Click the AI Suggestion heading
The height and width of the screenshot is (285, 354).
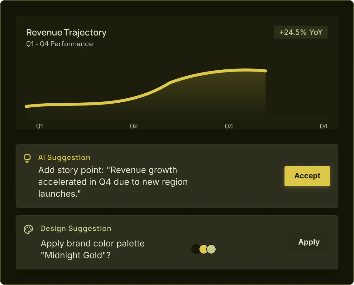(64, 157)
